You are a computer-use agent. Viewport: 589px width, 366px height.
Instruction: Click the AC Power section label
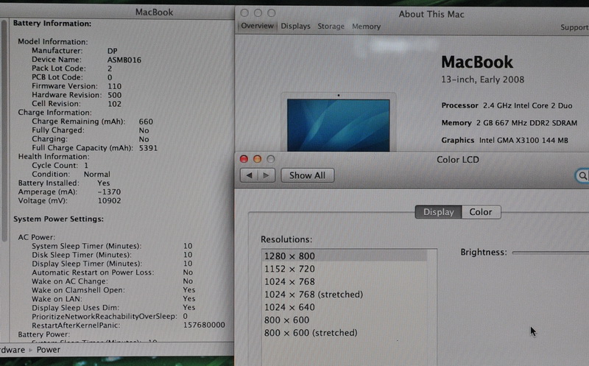(36, 237)
